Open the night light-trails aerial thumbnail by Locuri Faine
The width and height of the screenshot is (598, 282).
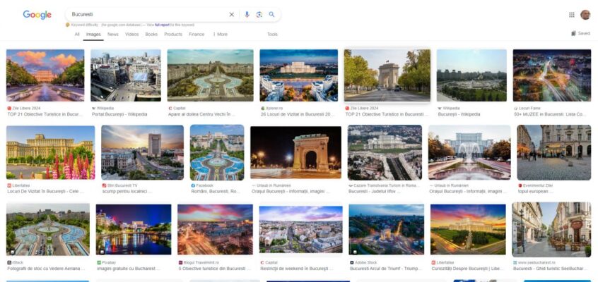(552, 75)
